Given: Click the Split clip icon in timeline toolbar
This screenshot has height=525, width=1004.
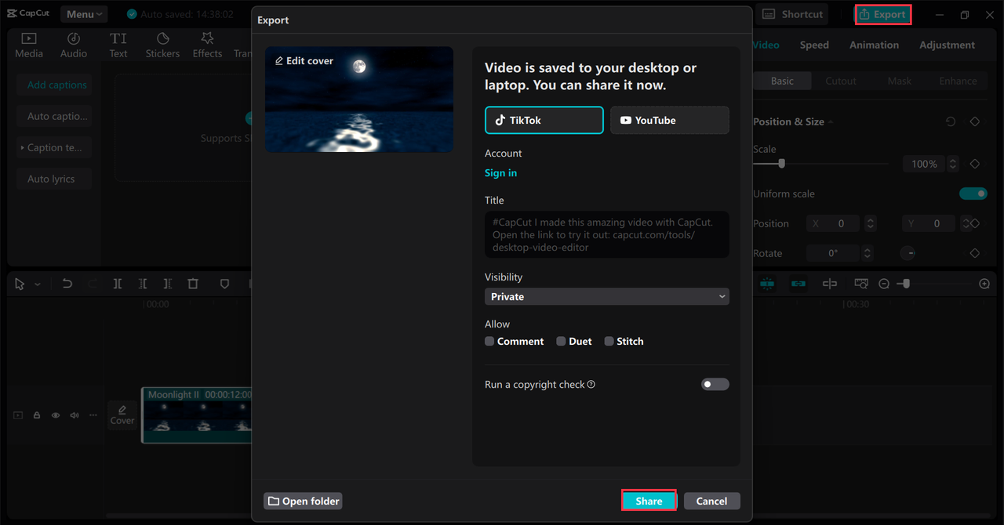Looking at the screenshot, I should coord(118,284).
